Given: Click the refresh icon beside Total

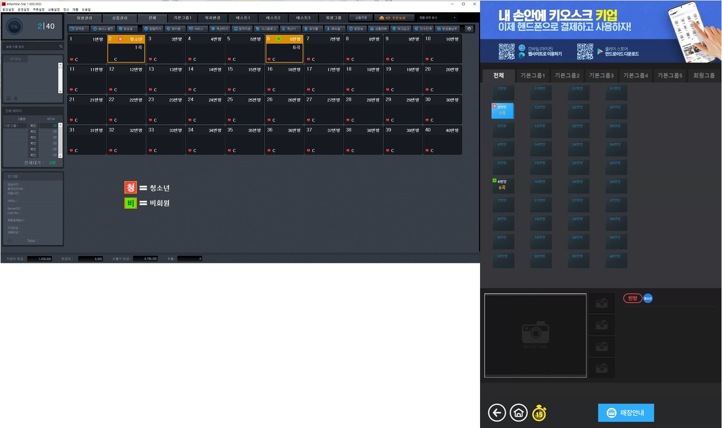Looking at the screenshot, I should tap(10, 241).
